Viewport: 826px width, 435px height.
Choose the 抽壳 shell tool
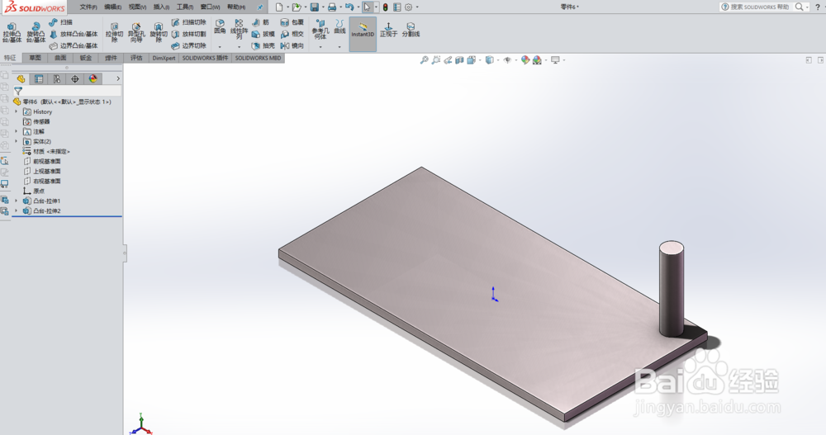(x=263, y=46)
